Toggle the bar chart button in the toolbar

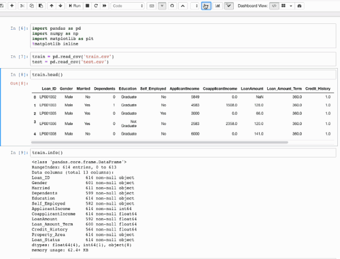218,5
